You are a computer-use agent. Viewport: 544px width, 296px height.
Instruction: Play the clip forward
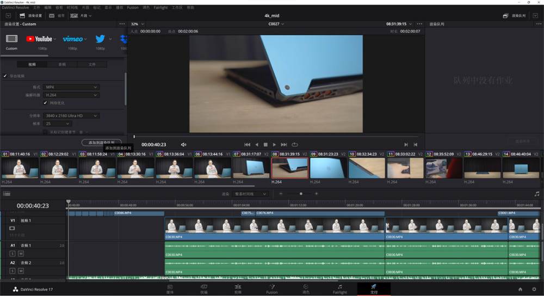coord(274,145)
